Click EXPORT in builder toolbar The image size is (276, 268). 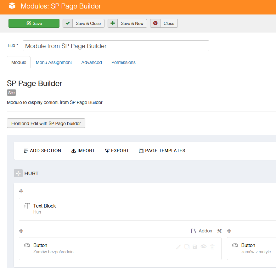pos(117,151)
